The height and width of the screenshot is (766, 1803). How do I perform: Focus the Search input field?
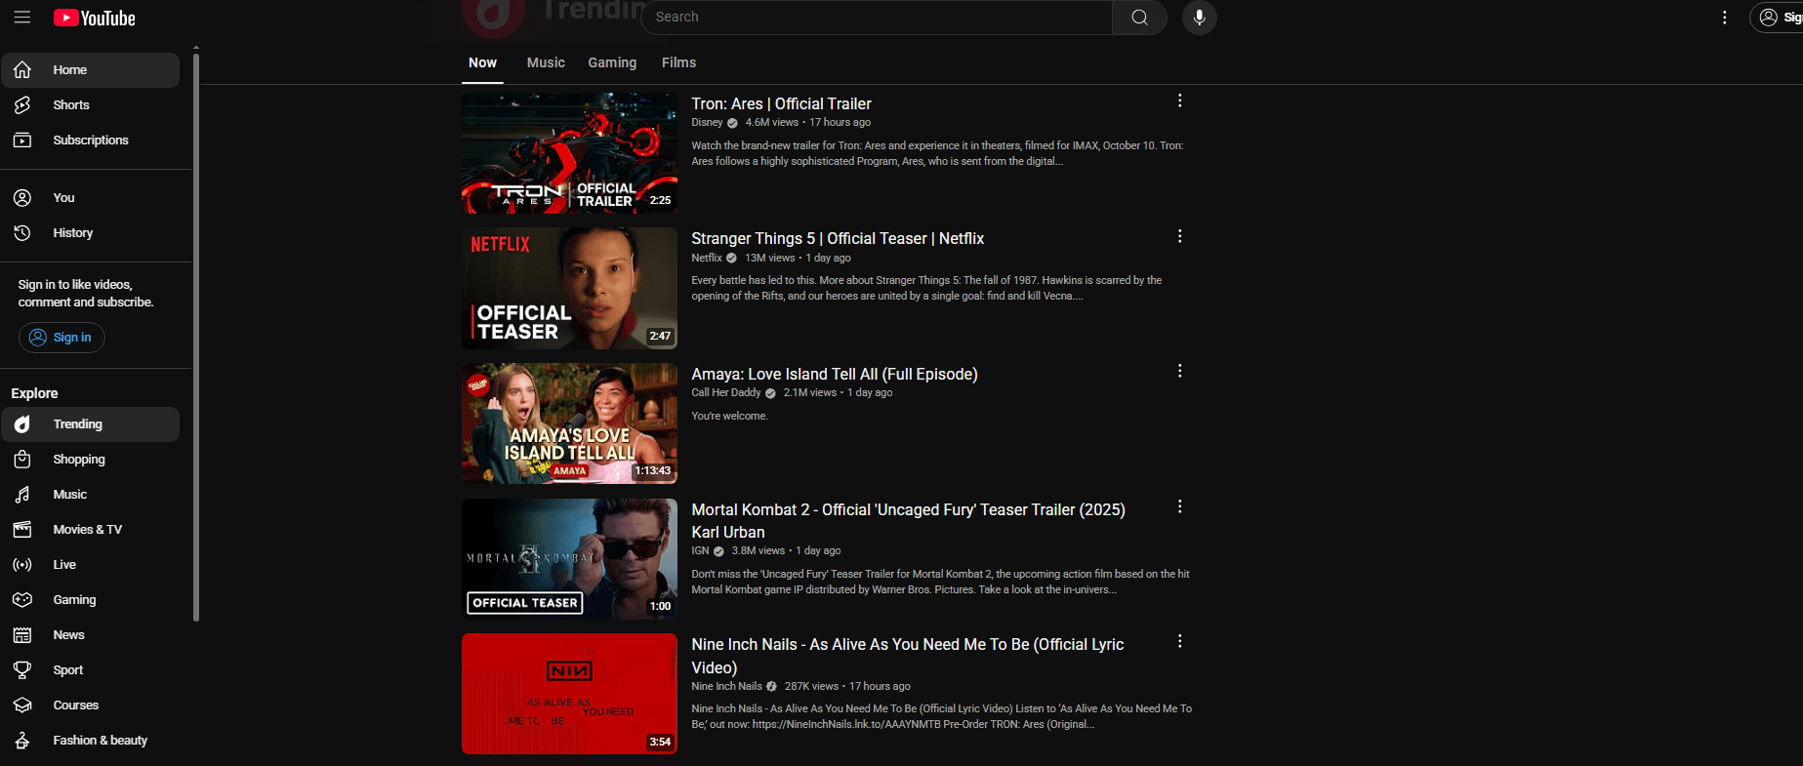pos(876,17)
